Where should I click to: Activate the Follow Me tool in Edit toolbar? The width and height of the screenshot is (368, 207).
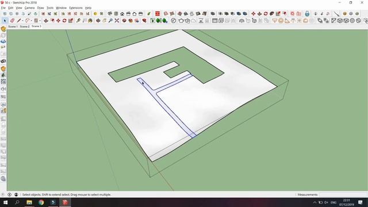pos(272,14)
